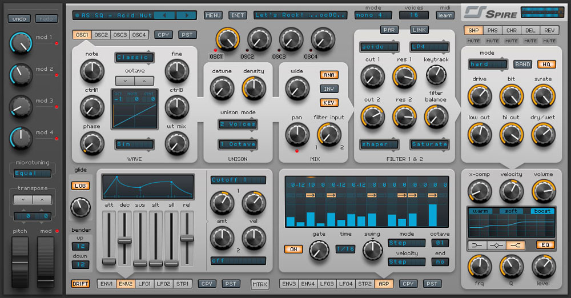Click the OSC1 mix level knob
Viewport: 571px width, 298px height.
tap(228, 39)
